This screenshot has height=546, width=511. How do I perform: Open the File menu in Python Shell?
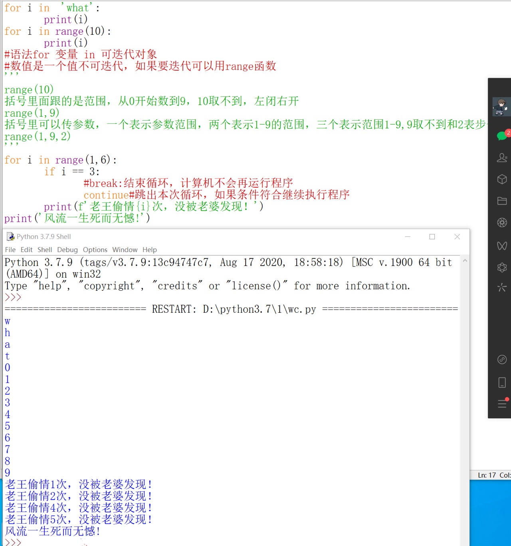pos(10,250)
